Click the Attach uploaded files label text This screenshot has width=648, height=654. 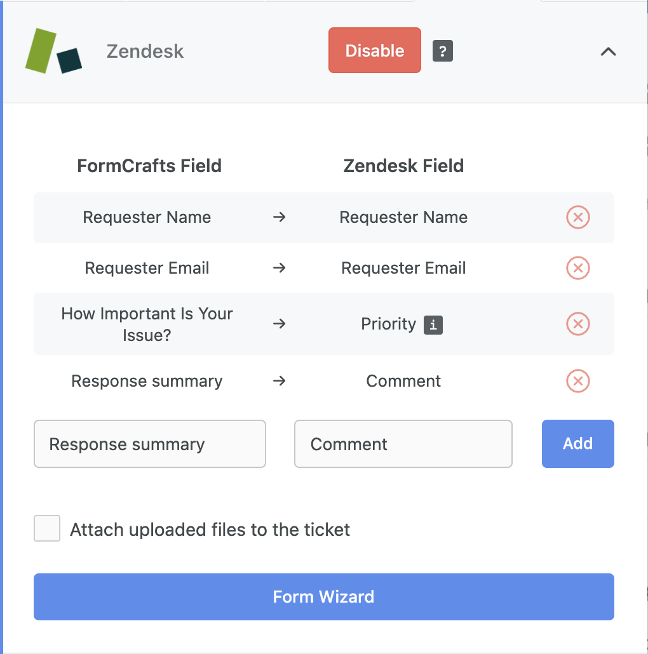click(x=210, y=530)
